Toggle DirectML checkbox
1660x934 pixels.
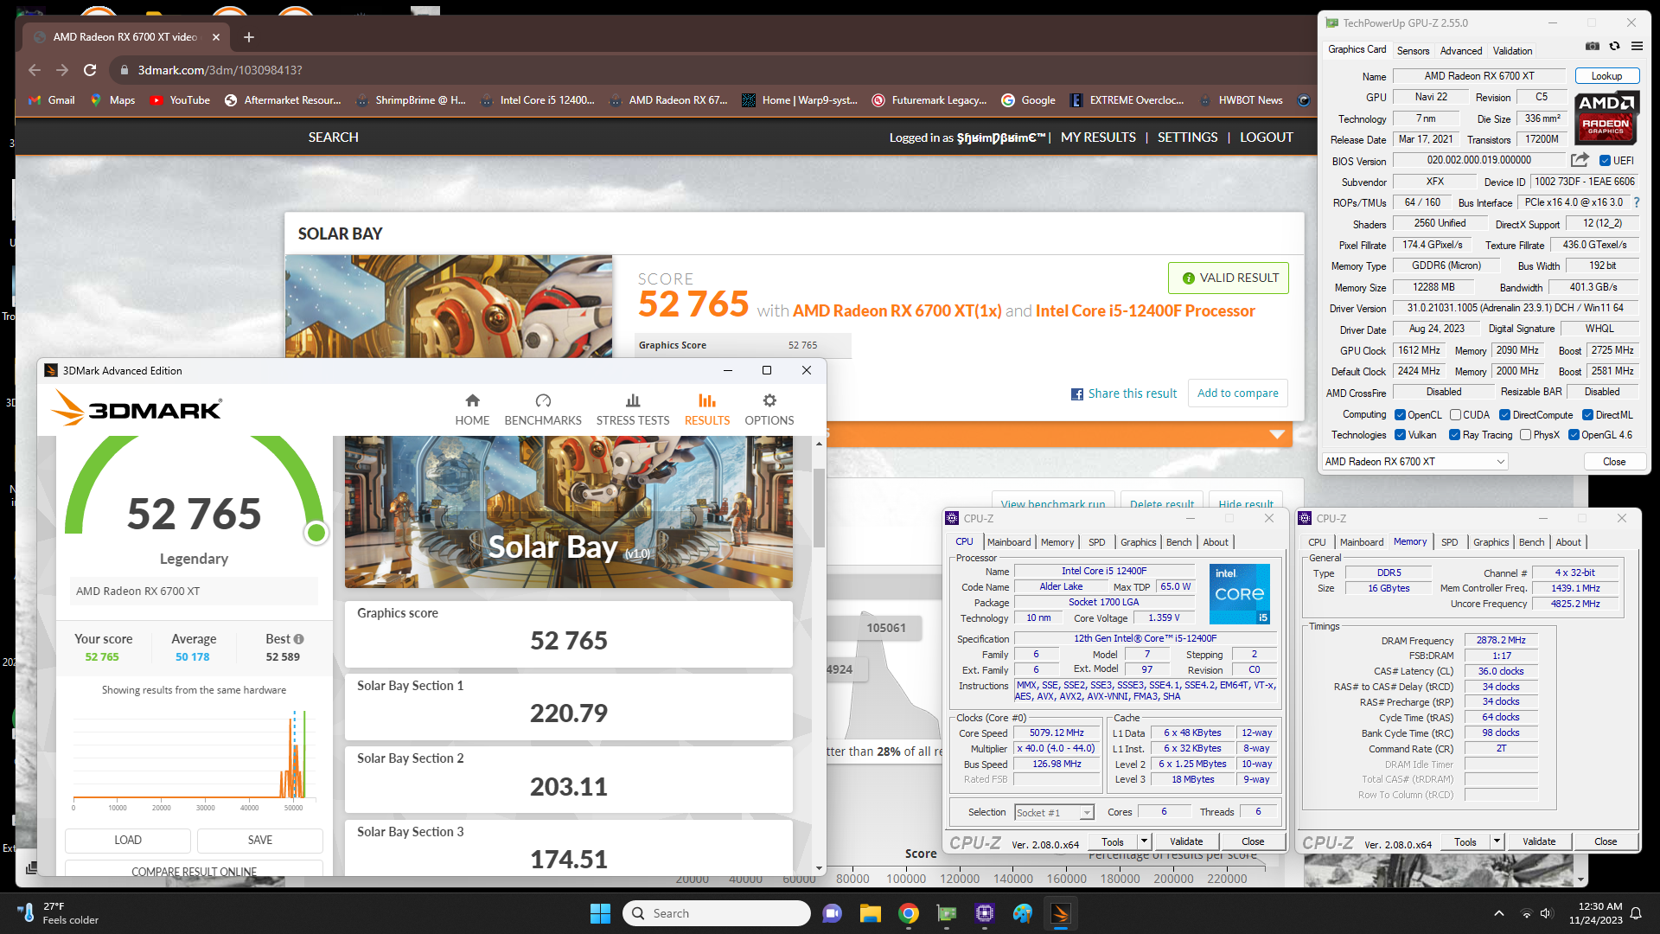[x=1587, y=415]
